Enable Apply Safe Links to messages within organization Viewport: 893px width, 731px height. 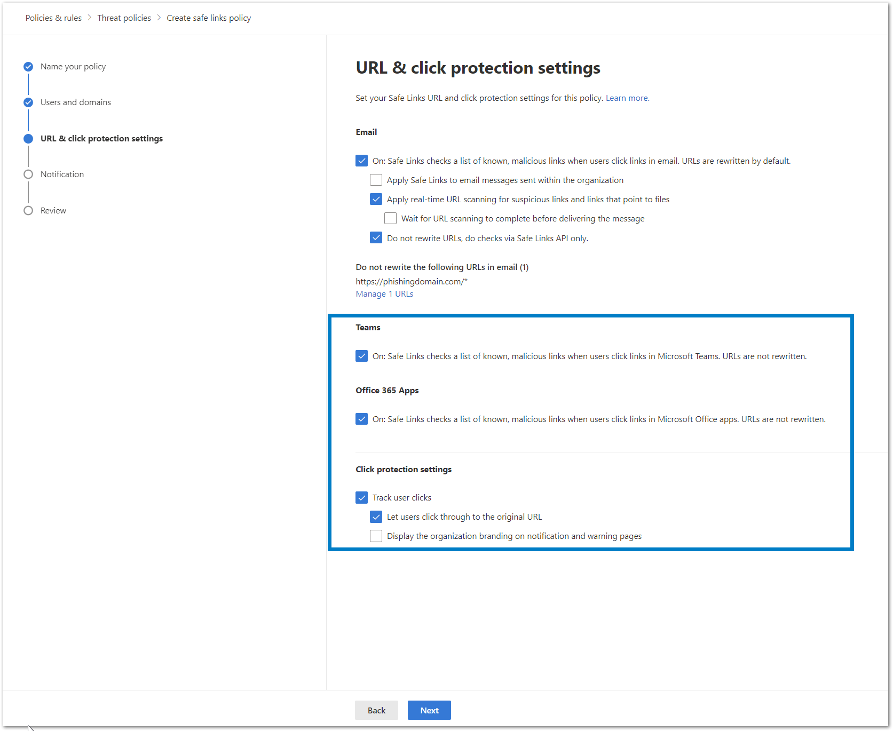[x=376, y=180]
